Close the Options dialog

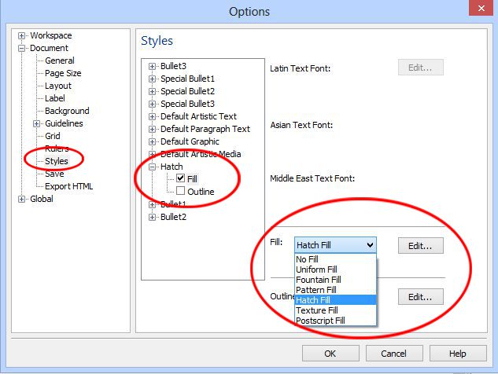[x=481, y=8]
